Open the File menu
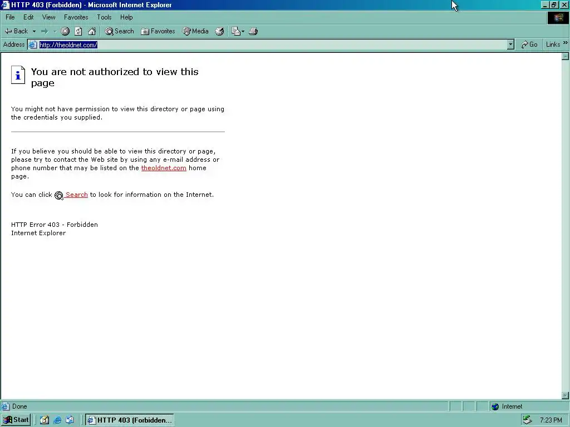 pos(10,17)
